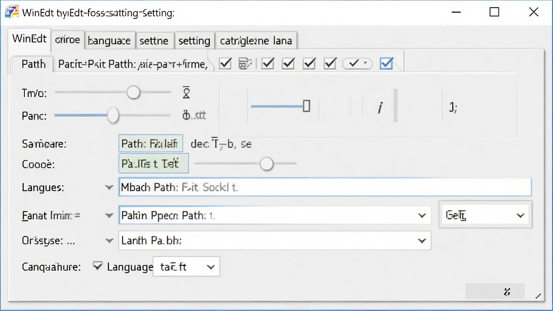Image resolution: width=553 pixels, height=311 pixels.
Task: Click the green Pa.lls t Tet field
Action: [153, 163]
